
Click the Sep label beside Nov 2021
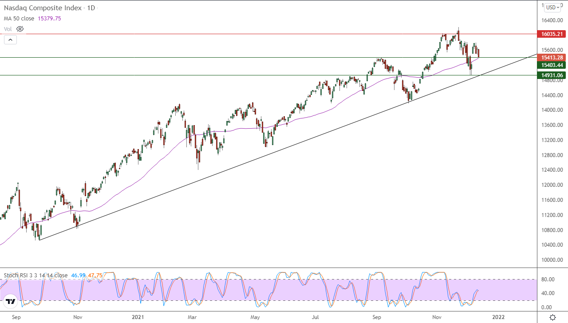377,317
